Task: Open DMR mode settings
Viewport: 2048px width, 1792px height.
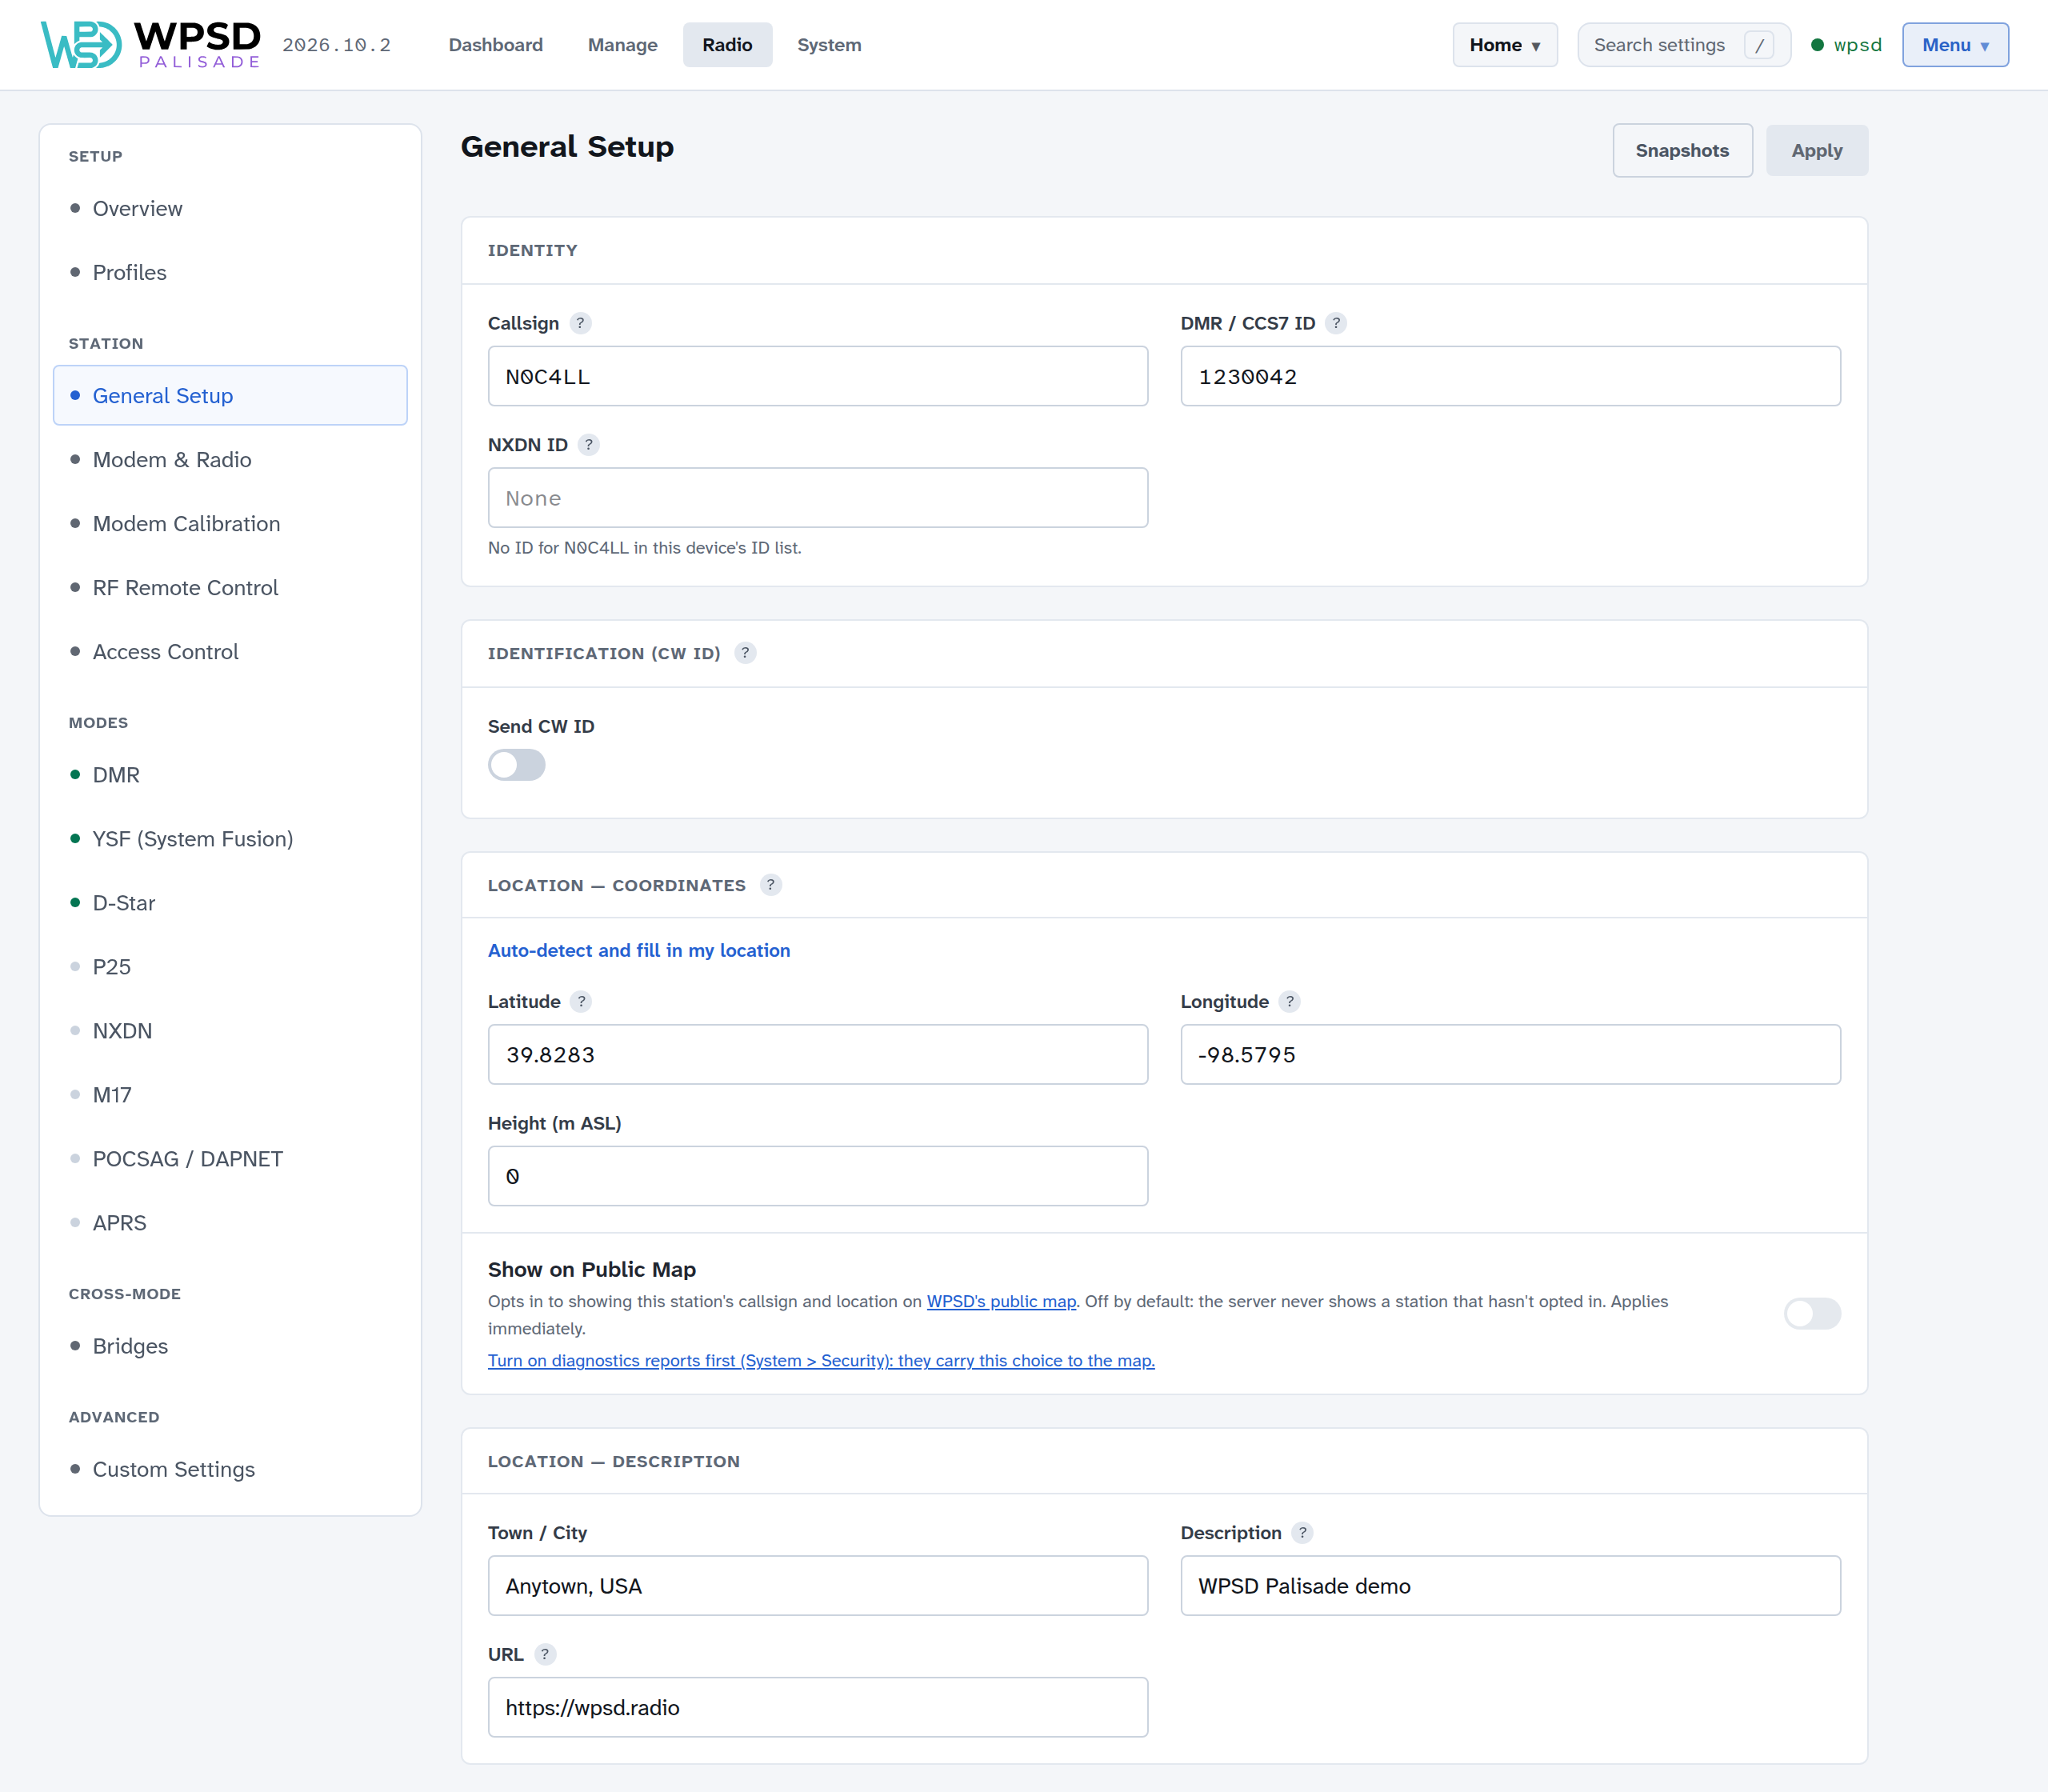Action: point(230,775)
